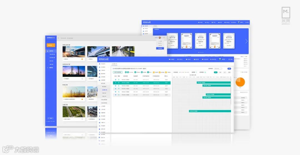Screen dimensions: 300x155
Task: Click the longest Gantt bar near the chart bottom
Action: point(210,111)
